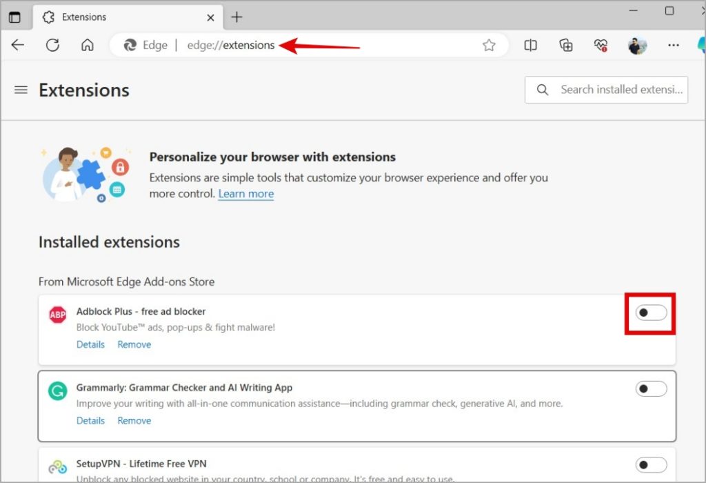The width and height of the screenshot is (706, 483).
Task: Toggle Grammarly extension switch
Action: [x=651, y=389]
